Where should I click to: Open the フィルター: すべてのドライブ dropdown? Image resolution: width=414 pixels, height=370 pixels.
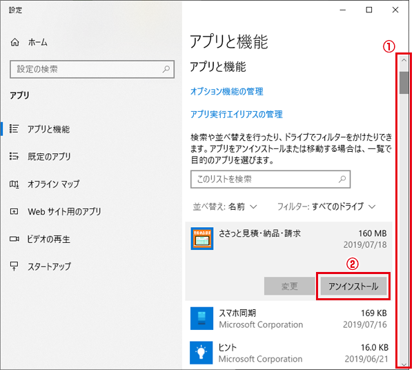326,206
